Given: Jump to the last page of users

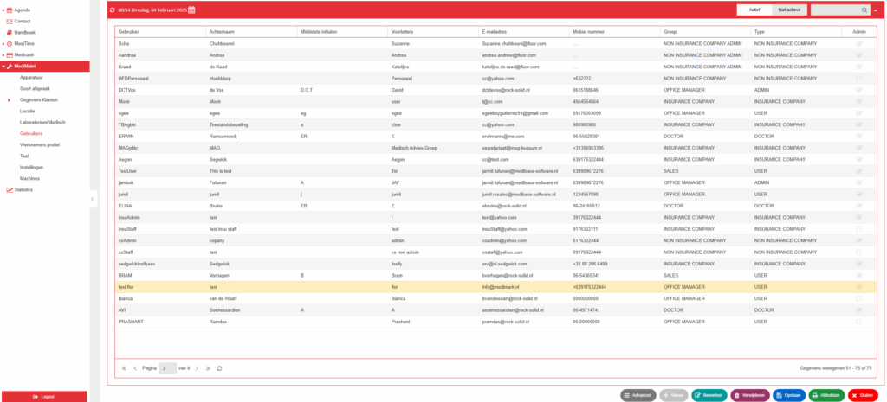Looking at the screenshot, I should pos(208,368).
